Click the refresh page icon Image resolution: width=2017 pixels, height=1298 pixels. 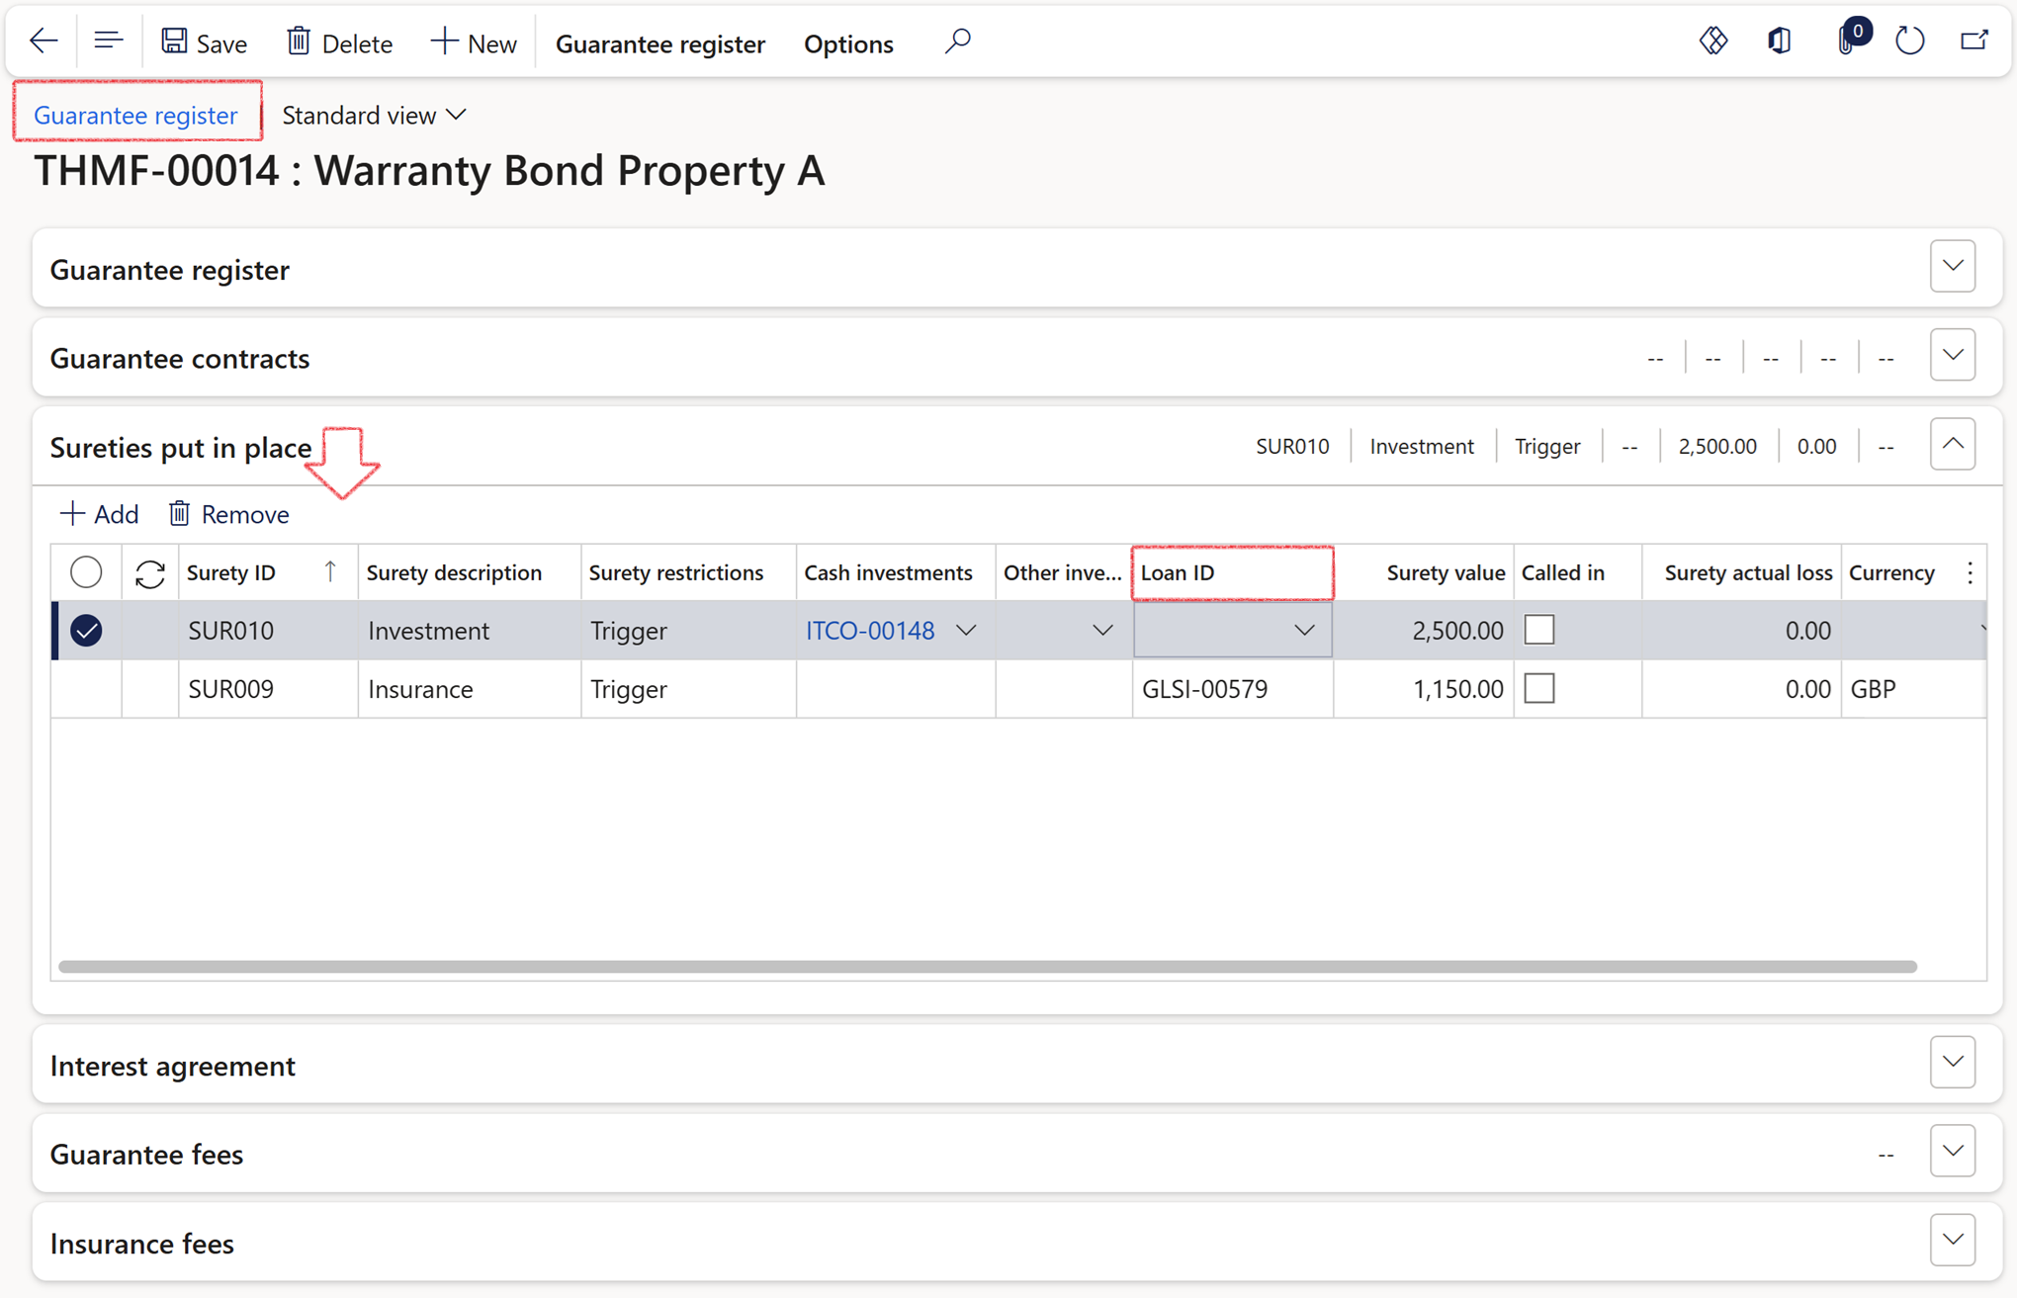point(1910,42)
